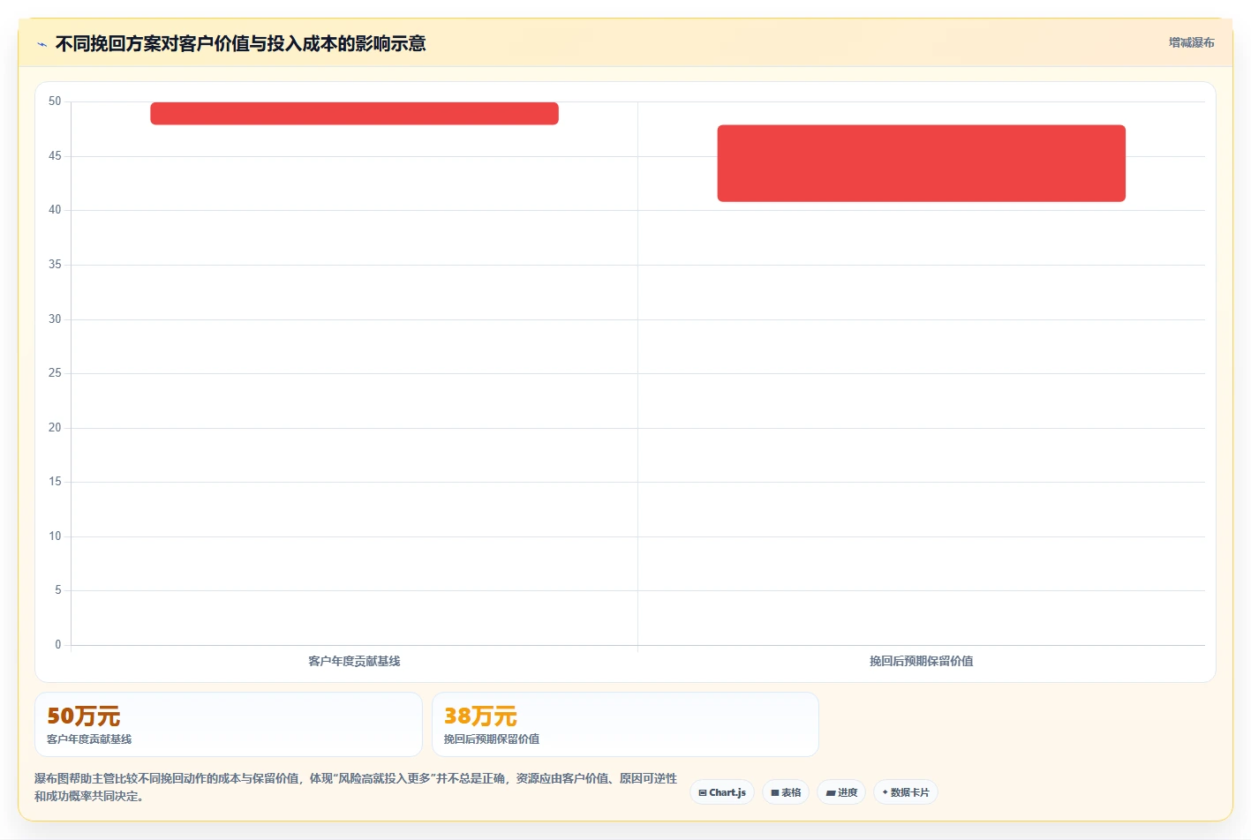This screenshot has height=840, width=1251.
Task: Click the x-axis label 客户年度贡献基线
Action: point(354,661)
